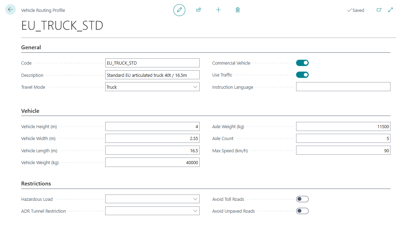Image resolution: width=416 pixels, height=249 pixels.
Task: Click the Restrictions section heading
Action: click(x=36, y=184)
